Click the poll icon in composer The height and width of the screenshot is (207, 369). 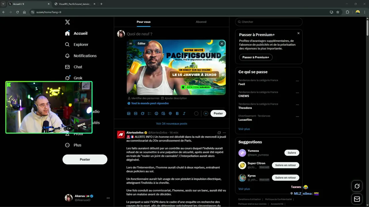tap(149, 114)
